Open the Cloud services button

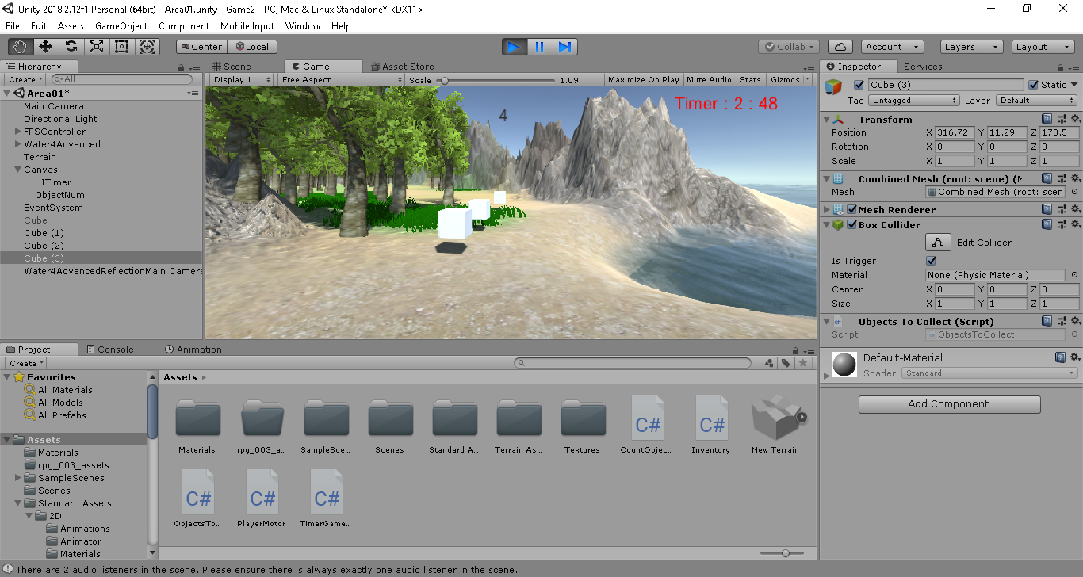[840, 47]
